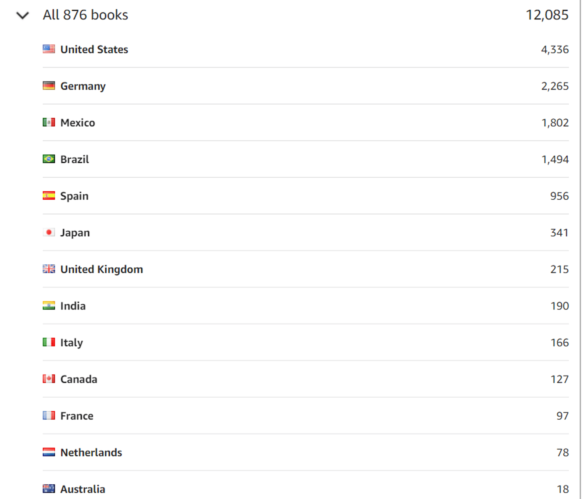This screenshot has height=499, width=586.
Task: Click the Netherlands flag icon
Action: click(x=49, y=452)
